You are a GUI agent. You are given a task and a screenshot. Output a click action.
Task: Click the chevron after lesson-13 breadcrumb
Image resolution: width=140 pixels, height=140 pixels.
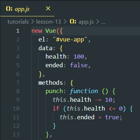pyautogui.click(x=65, y=22)
